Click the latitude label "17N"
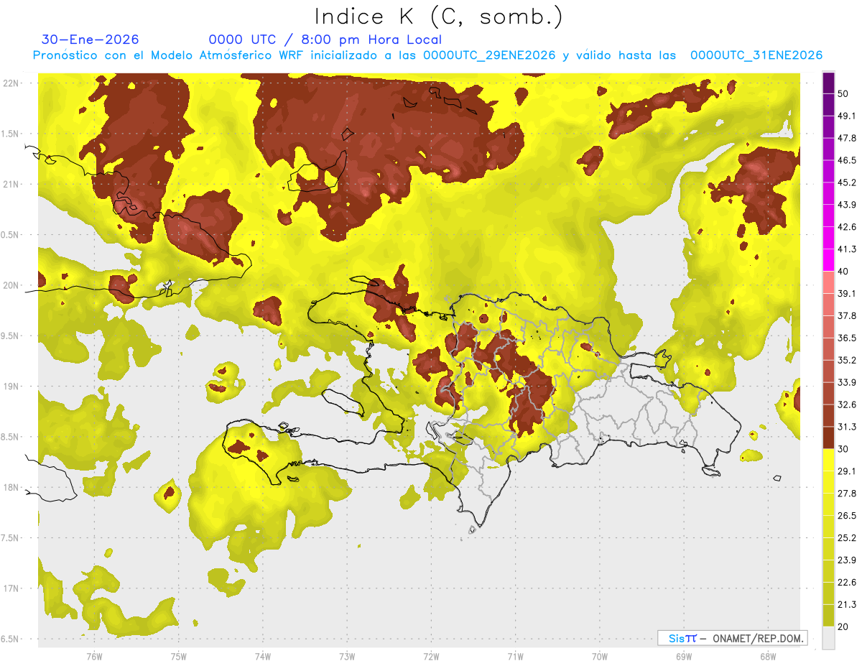Screen dimensions: 862x666 11,588
